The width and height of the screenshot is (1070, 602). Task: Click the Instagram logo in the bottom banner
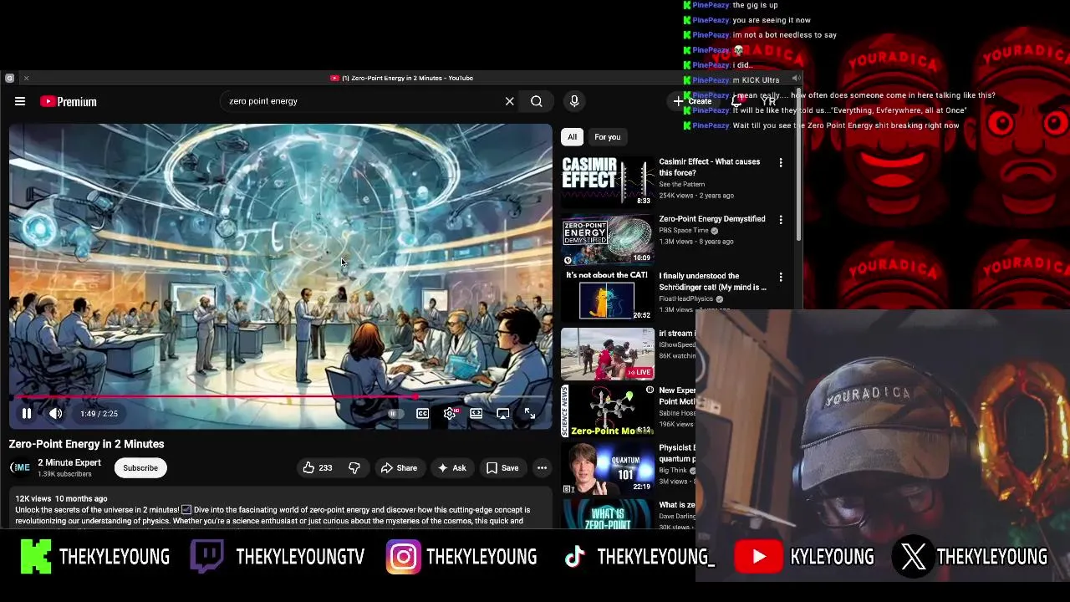[403, 557]
